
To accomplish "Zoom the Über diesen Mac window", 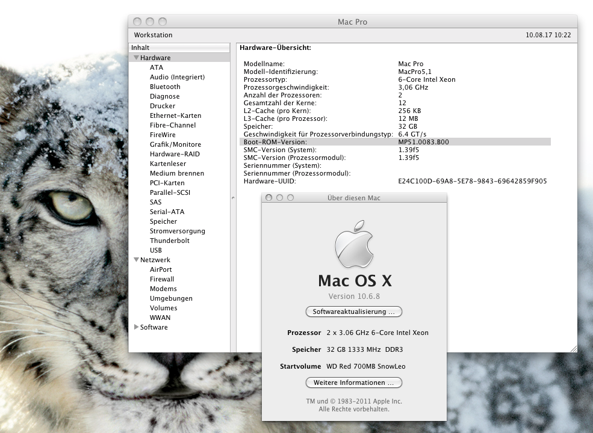I will 290,198.
